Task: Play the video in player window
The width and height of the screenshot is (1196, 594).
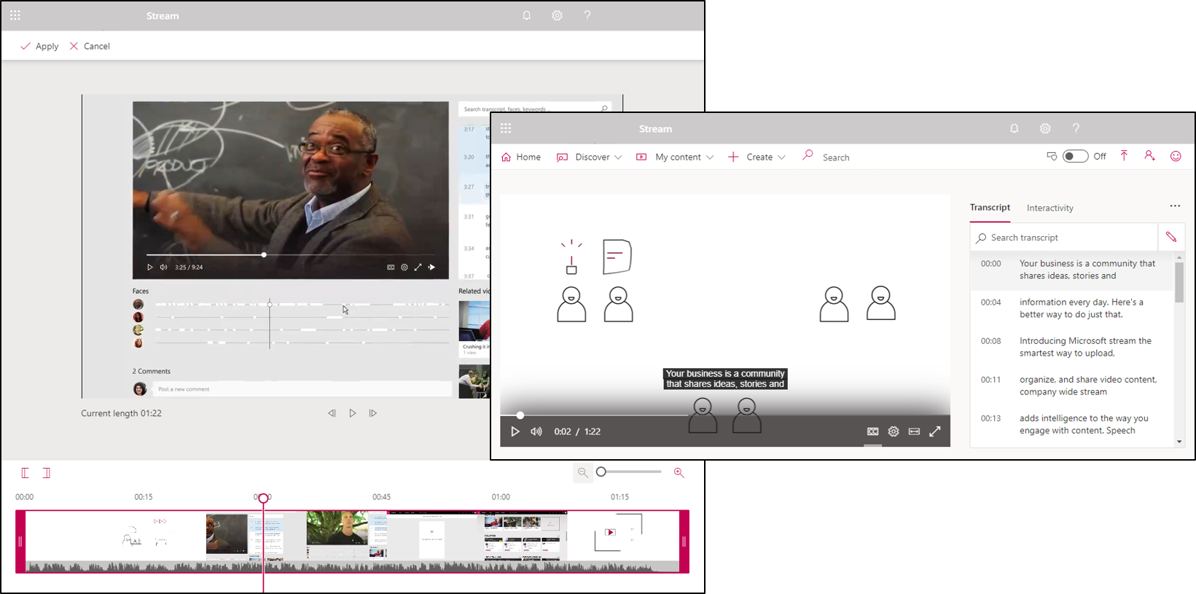Action: click(515, 431)
